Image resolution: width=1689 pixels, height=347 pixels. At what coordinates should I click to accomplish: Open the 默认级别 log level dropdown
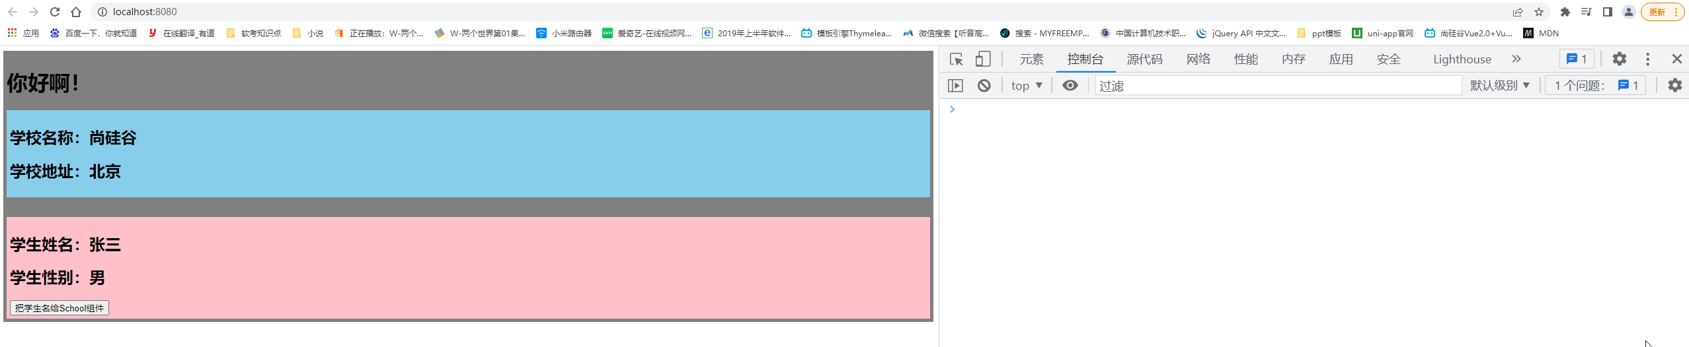(1500, 86)
